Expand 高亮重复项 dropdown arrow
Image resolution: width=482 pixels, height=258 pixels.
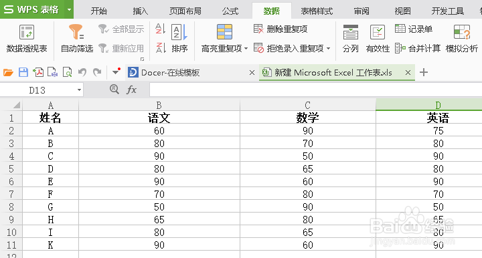point(246,49)
